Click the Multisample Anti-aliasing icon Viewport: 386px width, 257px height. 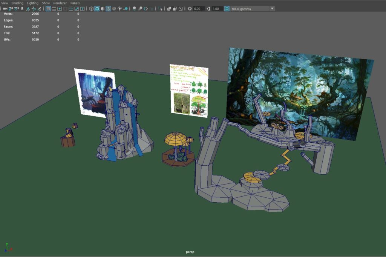coord(146,9)
